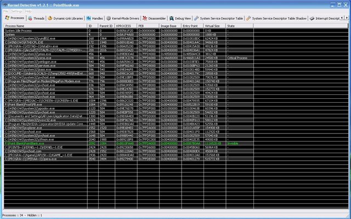Image resolution: width=351 pixels, height=219 pixels.
Task: Select the MegaFon Modem.exe process row
Action: pyautogui.click(x=129, y=81)
